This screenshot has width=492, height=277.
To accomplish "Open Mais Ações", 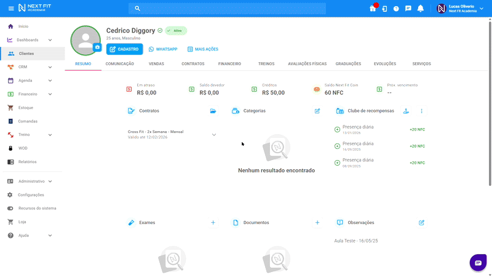I will point(203,49).
